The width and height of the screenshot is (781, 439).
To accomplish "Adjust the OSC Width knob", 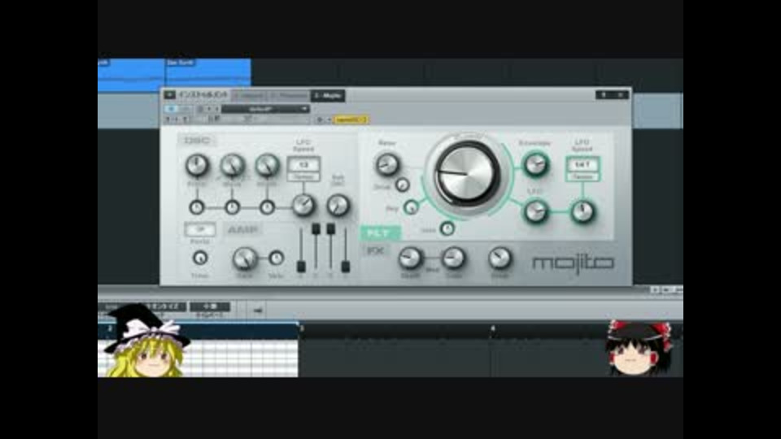I will tap(268, 165).
